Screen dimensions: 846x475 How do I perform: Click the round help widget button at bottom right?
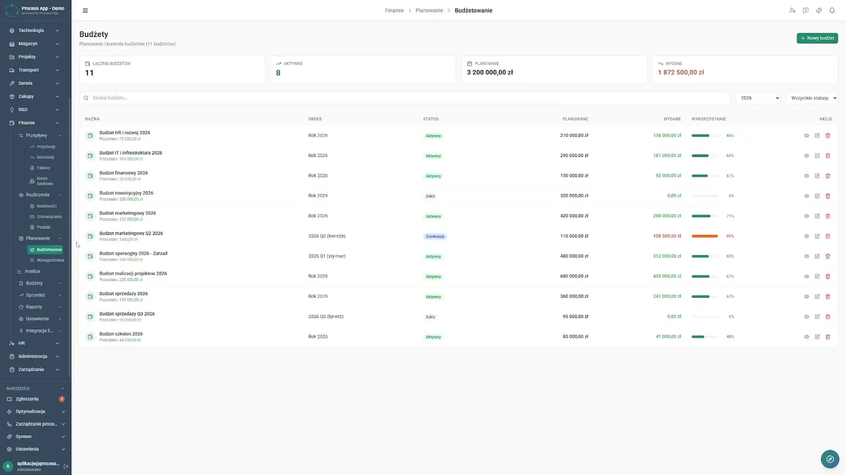point(830,459)
